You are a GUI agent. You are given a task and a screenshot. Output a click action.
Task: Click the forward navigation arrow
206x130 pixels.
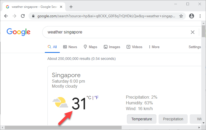pos(14,16)
